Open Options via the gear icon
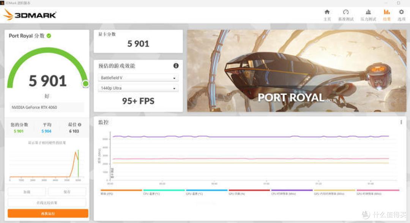The image size is (410, 223). click(401, 15)
